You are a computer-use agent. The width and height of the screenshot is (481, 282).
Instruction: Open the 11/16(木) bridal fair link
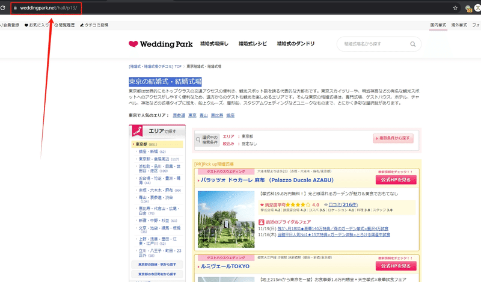pyautogui.click(x=334, y=234)
